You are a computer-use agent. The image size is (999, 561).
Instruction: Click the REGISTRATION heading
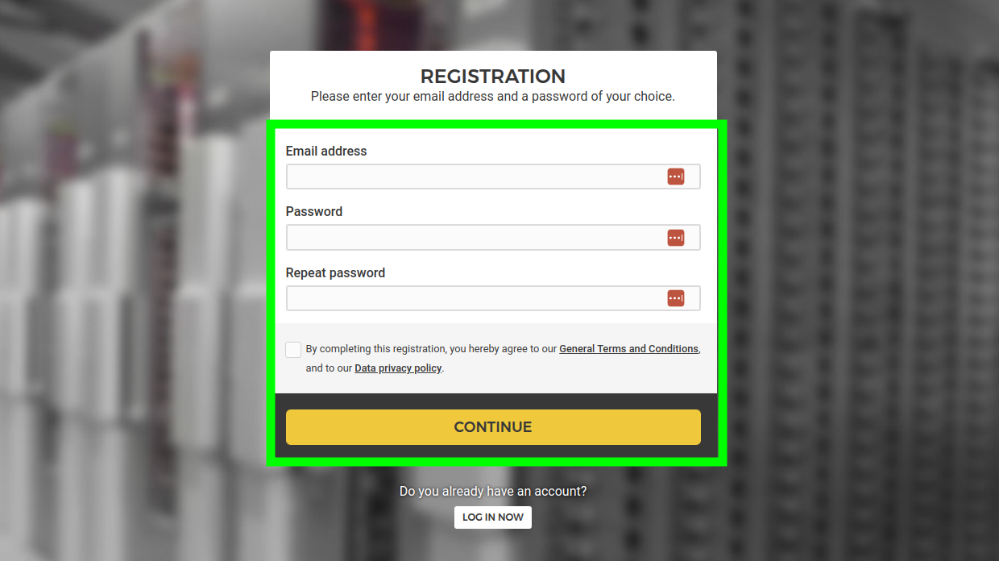[493, 77]
